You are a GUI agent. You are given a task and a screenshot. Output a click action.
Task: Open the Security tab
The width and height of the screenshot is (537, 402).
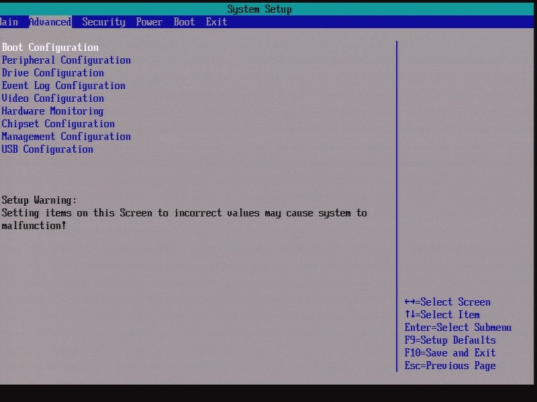103,21
